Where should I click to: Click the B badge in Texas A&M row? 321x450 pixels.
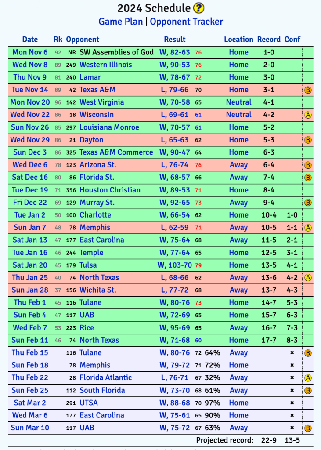308,90
